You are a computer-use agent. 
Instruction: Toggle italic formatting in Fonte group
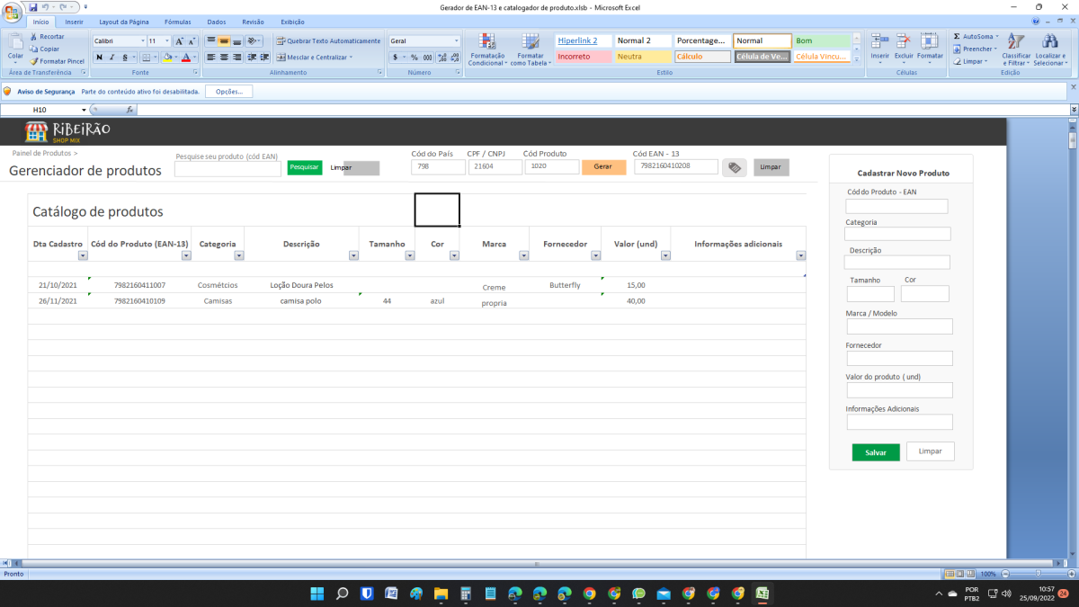pyautogui.click(x=112, y=58)
